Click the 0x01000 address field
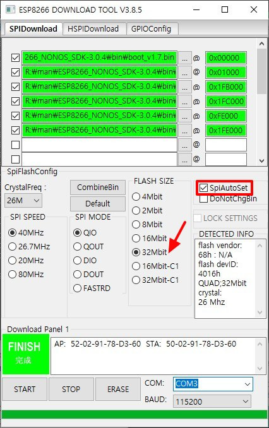This screenshot has width=269, height=428. pyautogui.click(x=226, y=73)
